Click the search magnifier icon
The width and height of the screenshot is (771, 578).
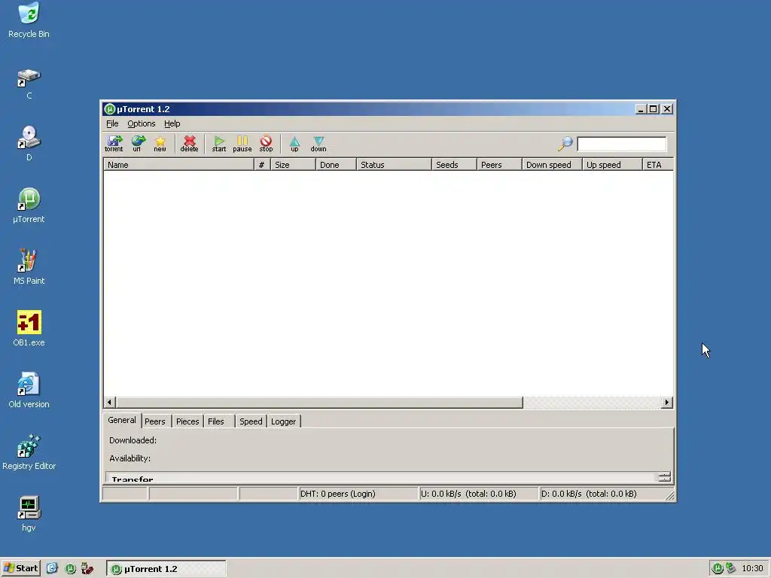pyautogui.click(x=565, y=144)
